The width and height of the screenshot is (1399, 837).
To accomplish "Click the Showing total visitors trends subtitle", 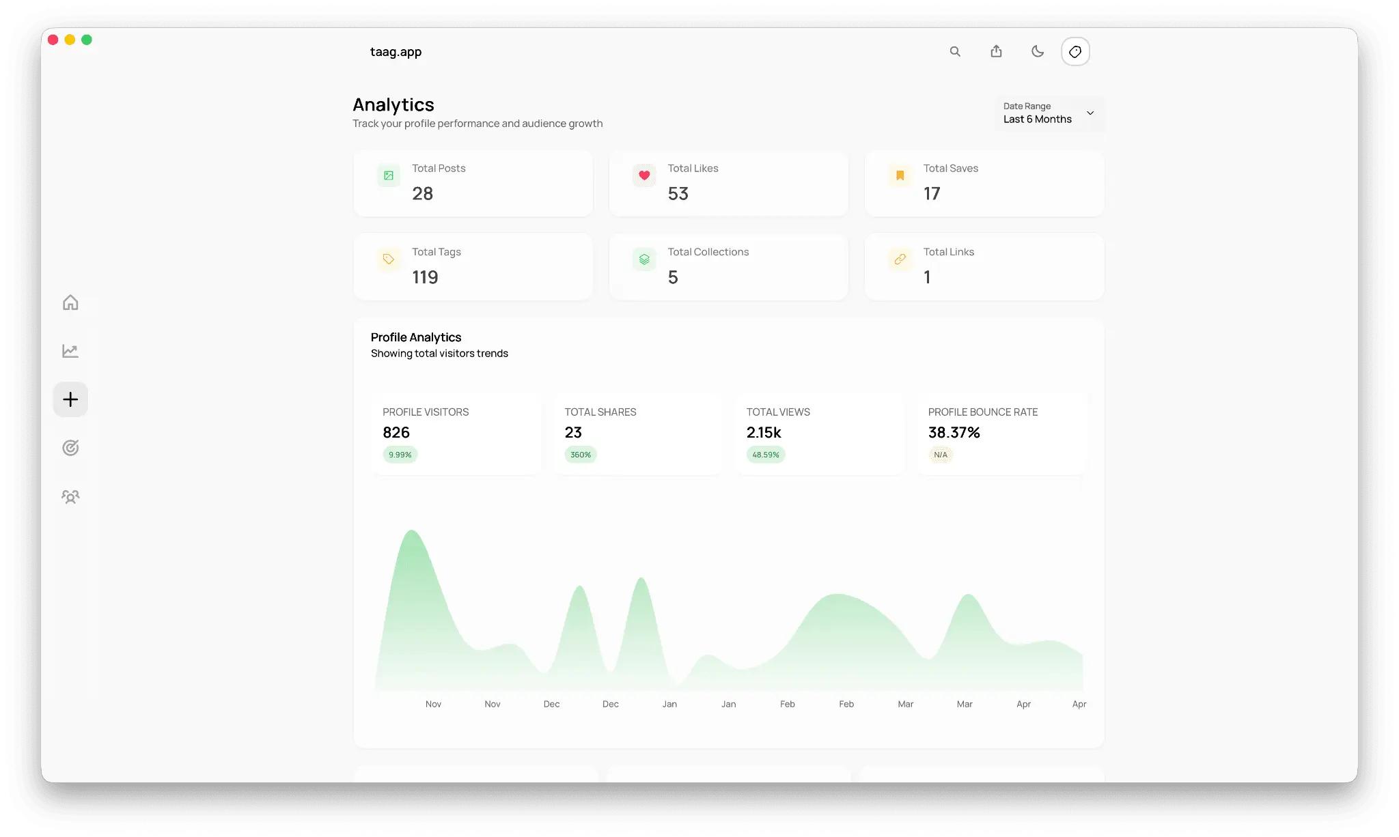I will click(x=439, y=354).
